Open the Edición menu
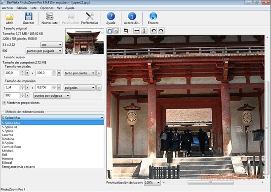 pos(21,8)
